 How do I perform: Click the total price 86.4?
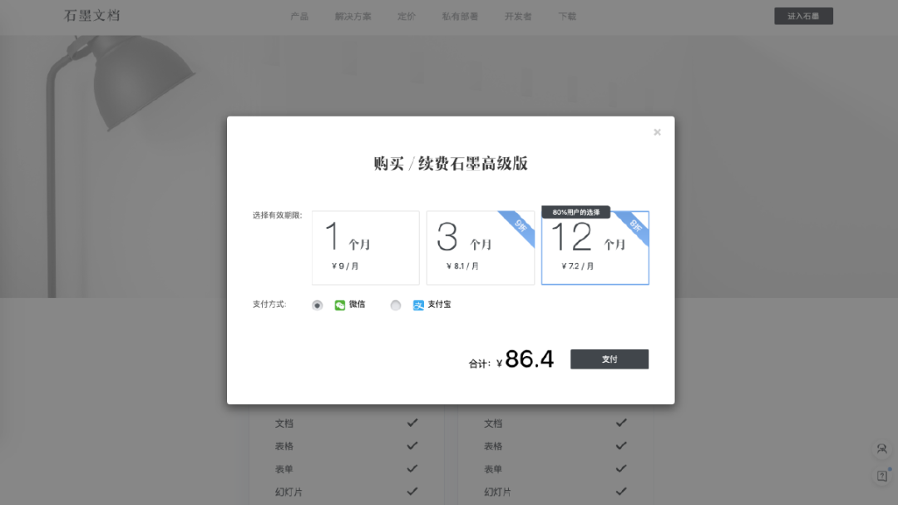[529, 359]
